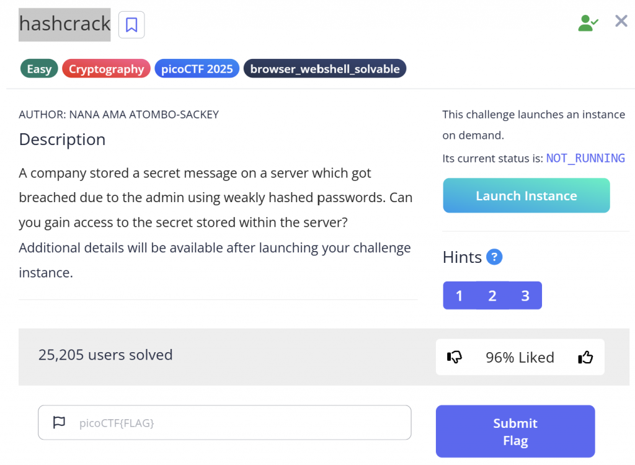Reveal hint number 3
635x465 pixels.
pos(525,296)
